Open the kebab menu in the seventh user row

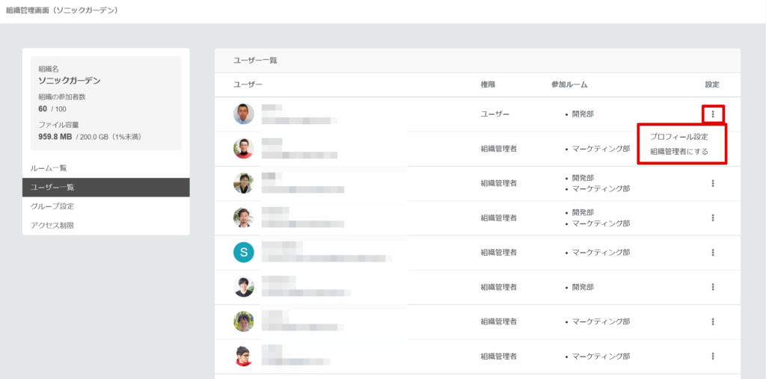tap(713, 321)
